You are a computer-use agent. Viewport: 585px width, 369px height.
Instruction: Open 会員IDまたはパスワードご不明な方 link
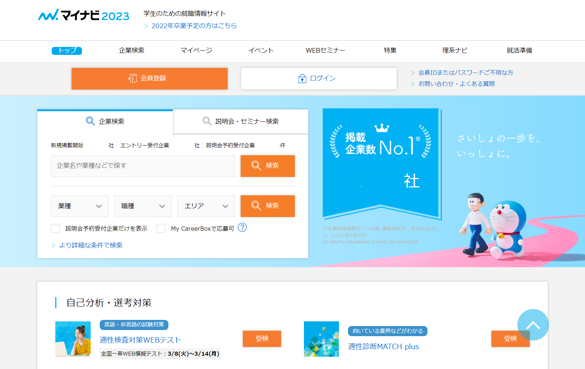(466, 73)
